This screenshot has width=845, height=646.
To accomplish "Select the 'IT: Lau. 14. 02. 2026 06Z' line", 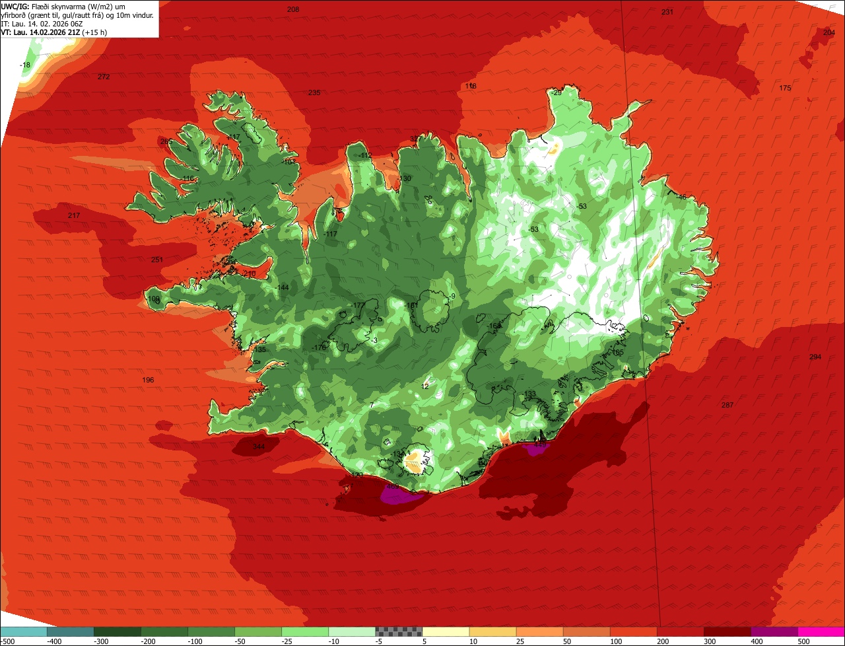I will (42, 23).
